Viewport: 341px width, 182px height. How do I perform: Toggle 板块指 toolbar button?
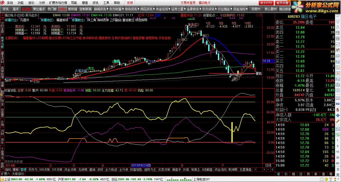tap(73, 9)
